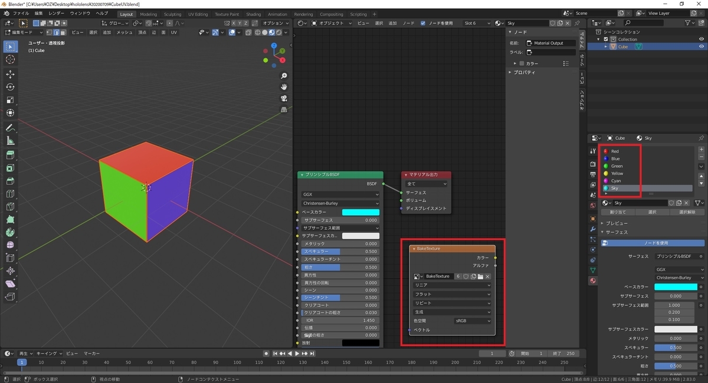Select the Yellow material slot in list
The width and height of the screenshot is (708, 383).
pyautogui.click(x=648, y=173)
